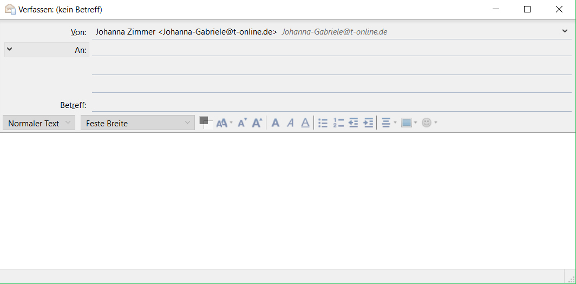Increase font size with larger A icon
This screenshot has width=576, height=284.
tap(257, 123)
